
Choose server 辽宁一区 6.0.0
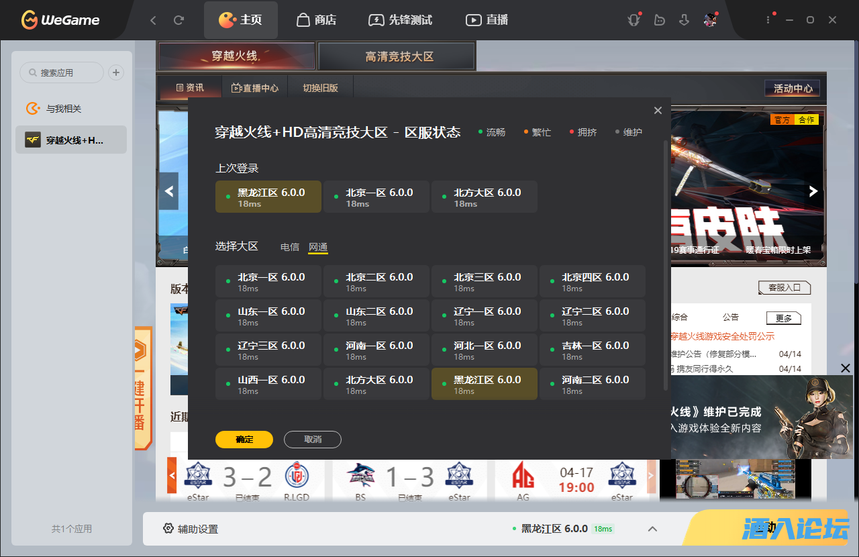point(485,315)
